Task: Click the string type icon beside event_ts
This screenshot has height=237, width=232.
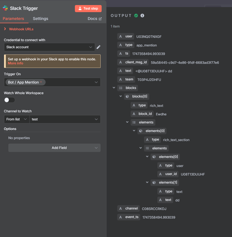Action: (121, 217)
